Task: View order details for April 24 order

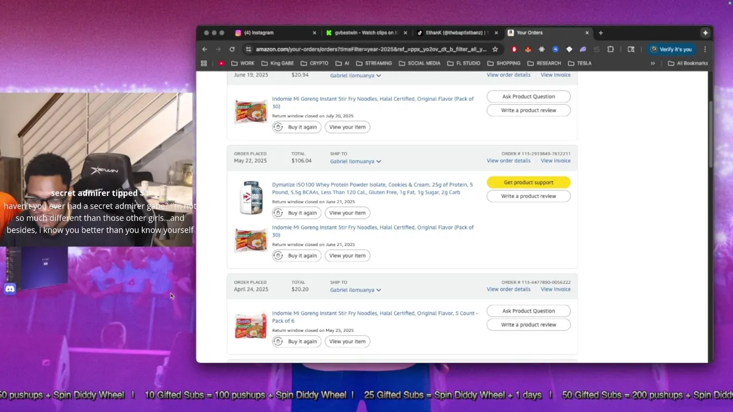Action: (x=509, y=290)
